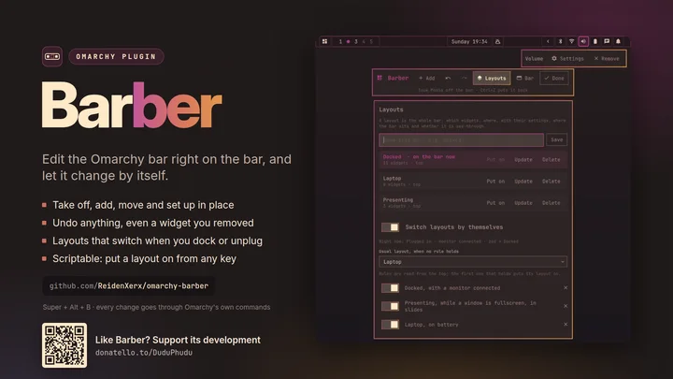Screen dimensions: 673x379
Task: Click the Sunday 19:34 clock widget
Action: (x=469, y=42)
